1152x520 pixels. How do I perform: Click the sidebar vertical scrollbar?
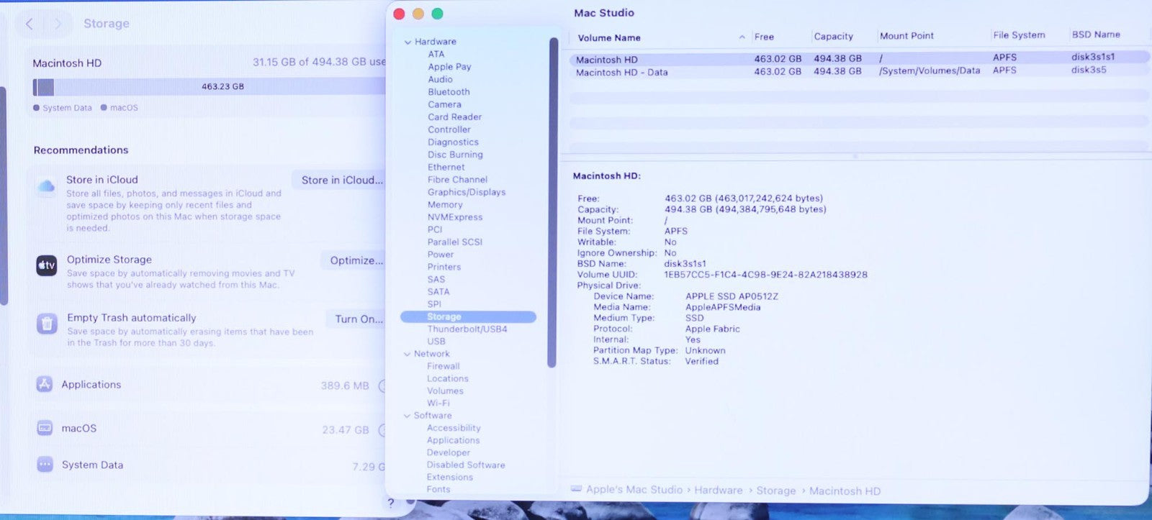(552, 201)
